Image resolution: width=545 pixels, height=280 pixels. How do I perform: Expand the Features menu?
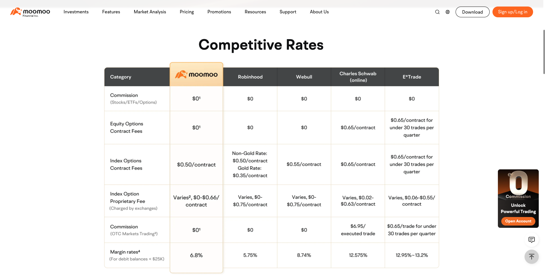111,12
